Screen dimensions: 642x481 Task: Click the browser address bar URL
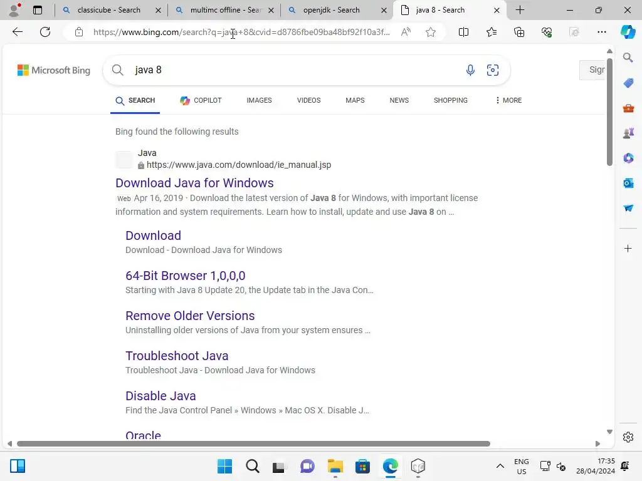click(241, 32)
